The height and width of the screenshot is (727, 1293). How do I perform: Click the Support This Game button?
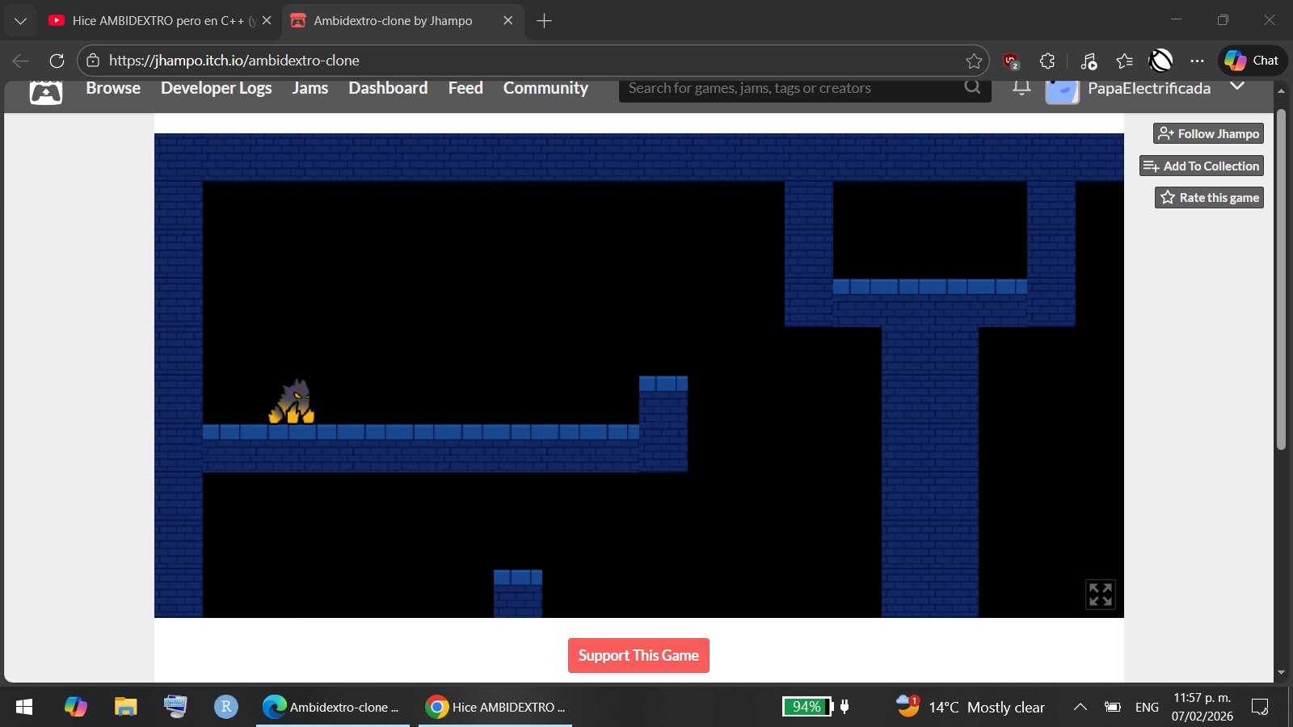pyautogui.click(x=638, y=656)
